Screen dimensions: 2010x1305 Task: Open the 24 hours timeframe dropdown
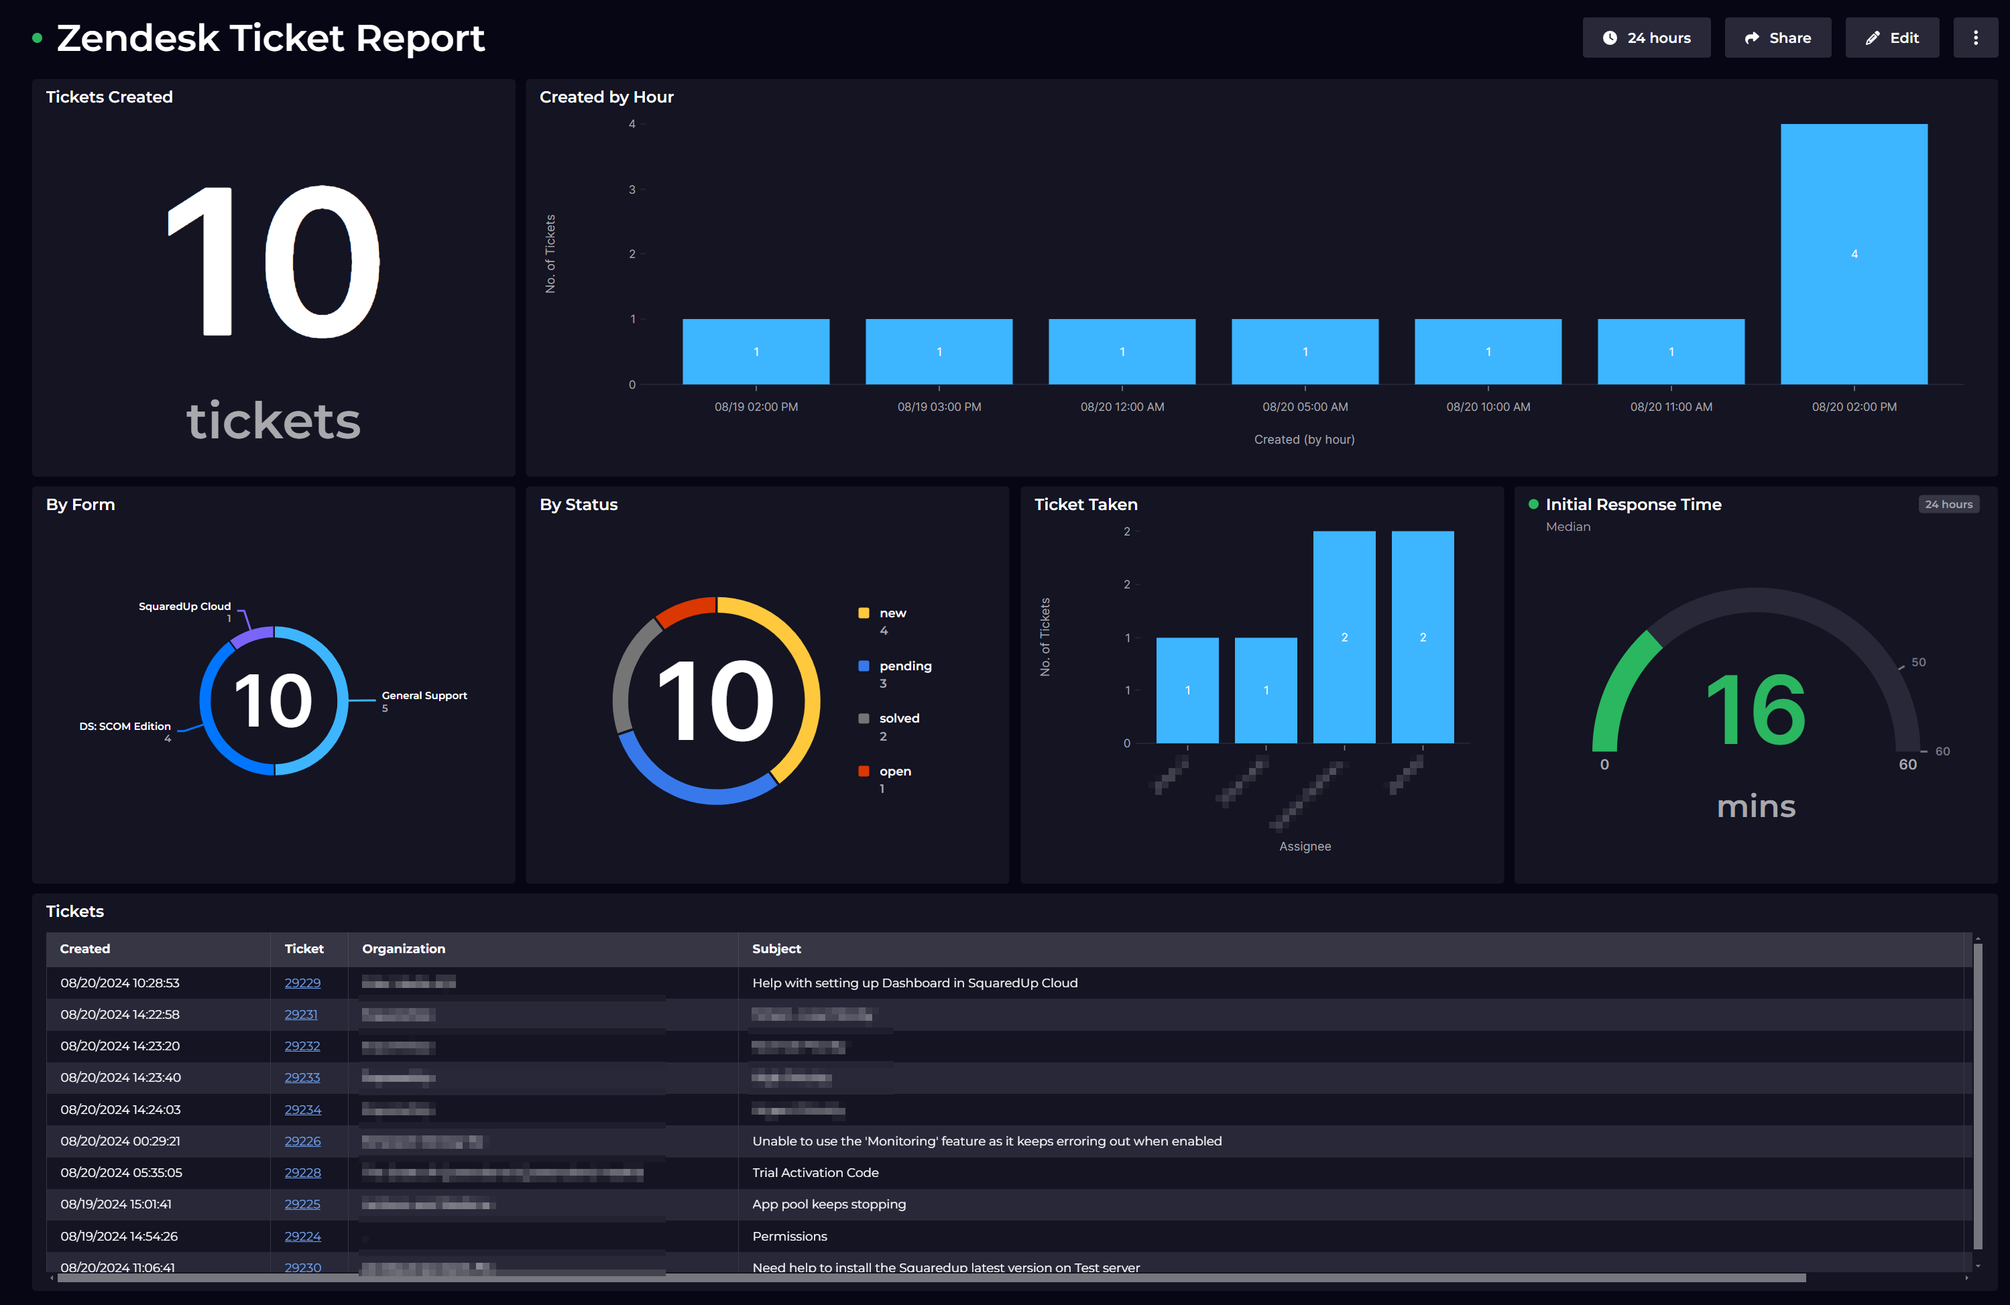pyautogui.click(x=1646, y=38)
